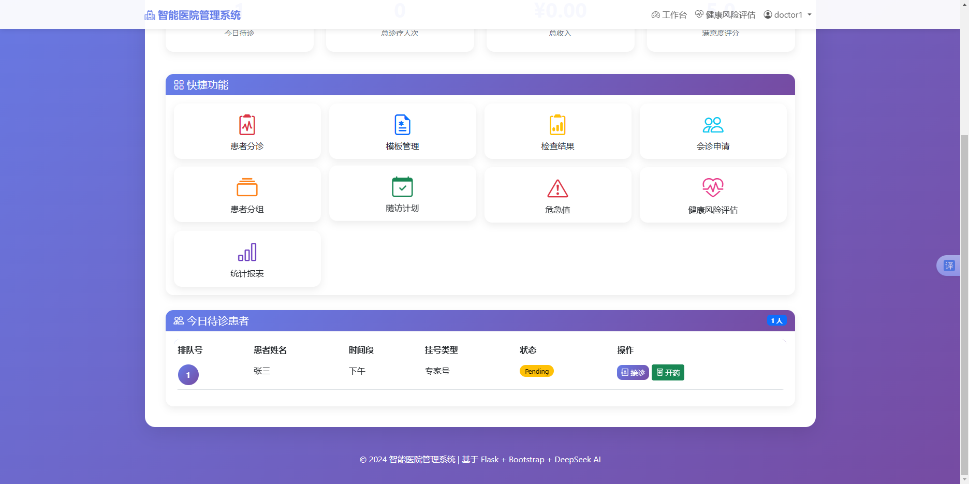Viewport: 969px width, 484px height.
Task: Open the 患者分诊 quick function
Action: point(247,131)
